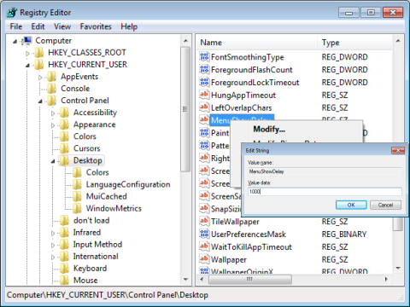
Task: Click the HungAppTimeout string value icon
Action: point(204,95)
